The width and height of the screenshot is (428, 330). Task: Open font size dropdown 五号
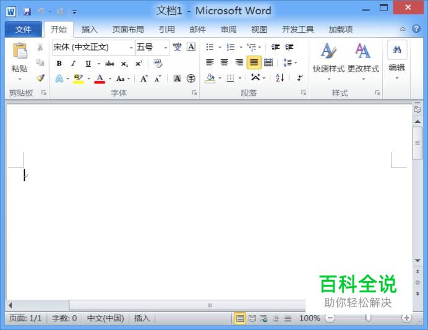[x=166, y=48]
